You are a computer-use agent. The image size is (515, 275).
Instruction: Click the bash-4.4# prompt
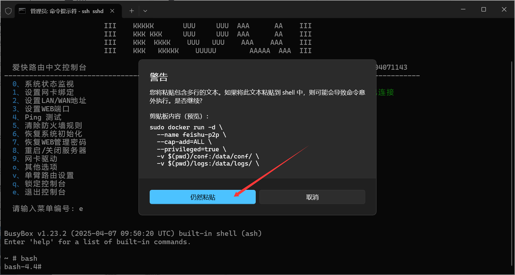23,267
